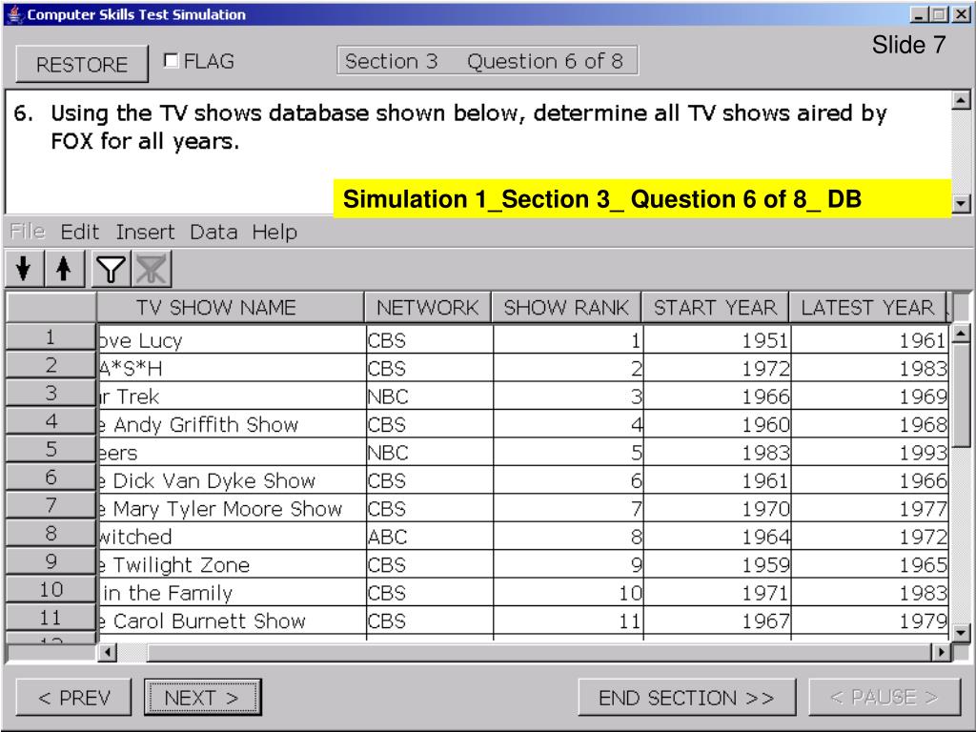Click the PAUSE button
This screenshot has width=976, height=732.
point(884,697)
